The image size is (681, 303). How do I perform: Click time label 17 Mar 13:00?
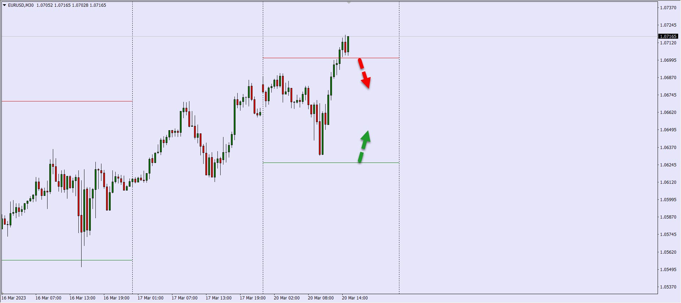click(x=218, y=298)
